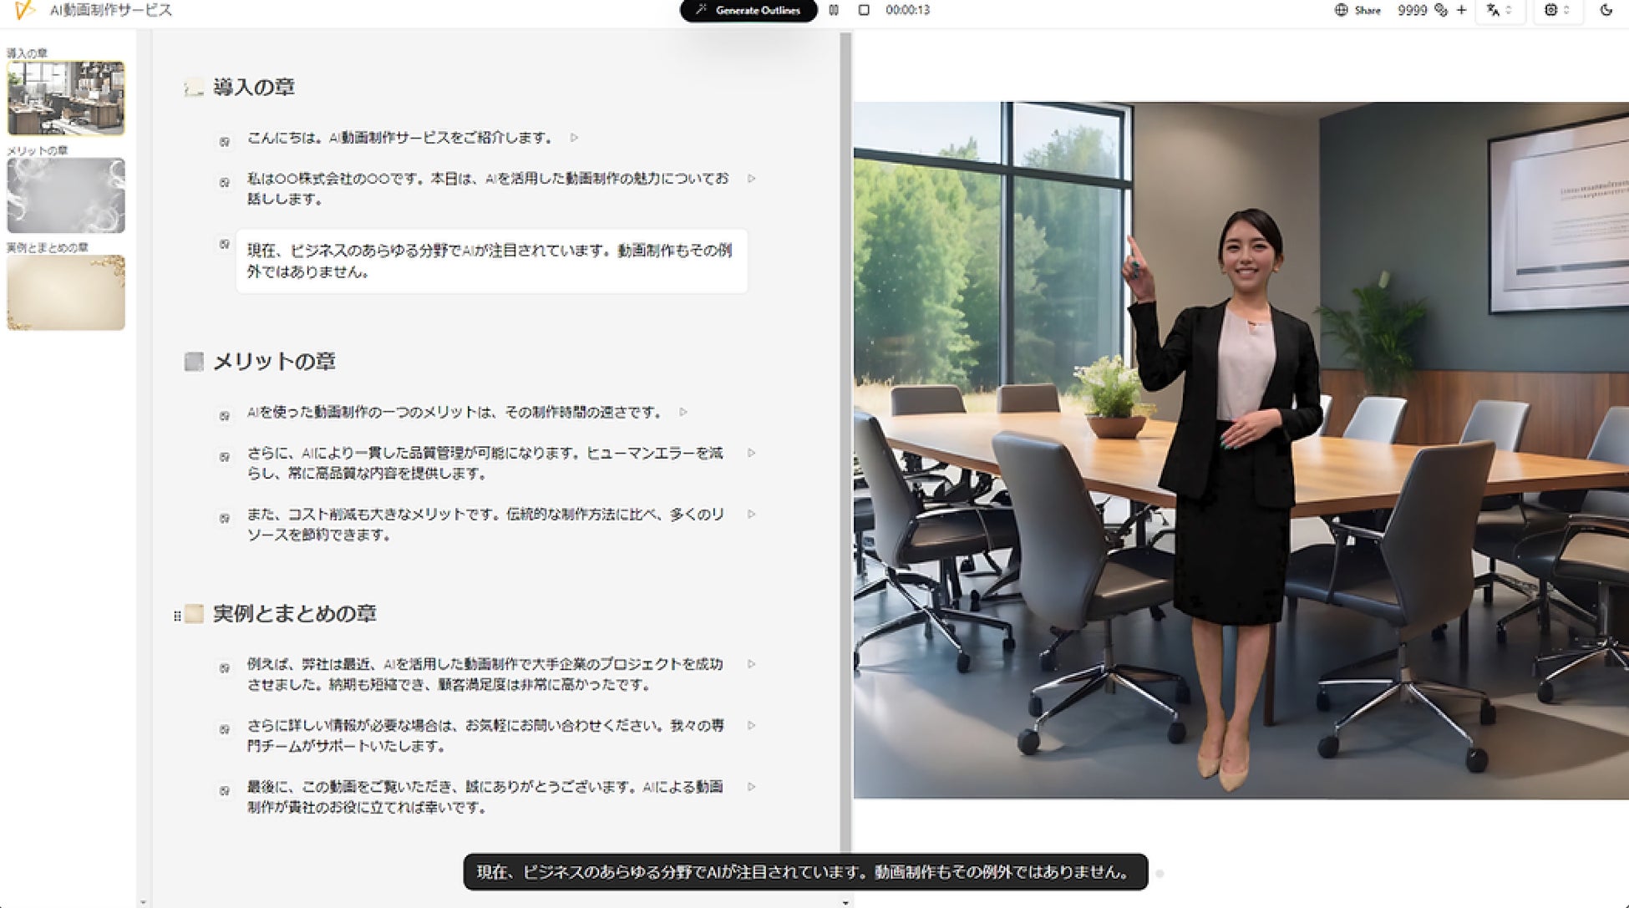Click the 導入の章 chapter heading
The height and width of the screenshot is (908, 1629).
[x=254, y=88]
